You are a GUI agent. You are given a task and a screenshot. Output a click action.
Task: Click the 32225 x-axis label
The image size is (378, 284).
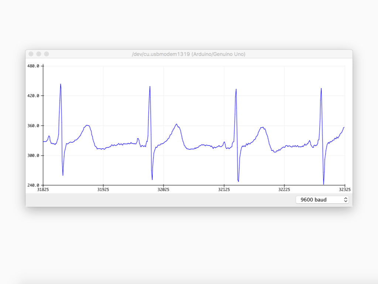pyautogui.click(x=284, y=190)
